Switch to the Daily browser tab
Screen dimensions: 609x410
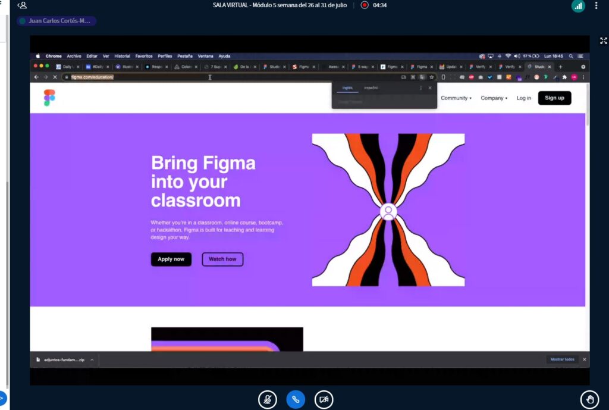tap(68, 67)
